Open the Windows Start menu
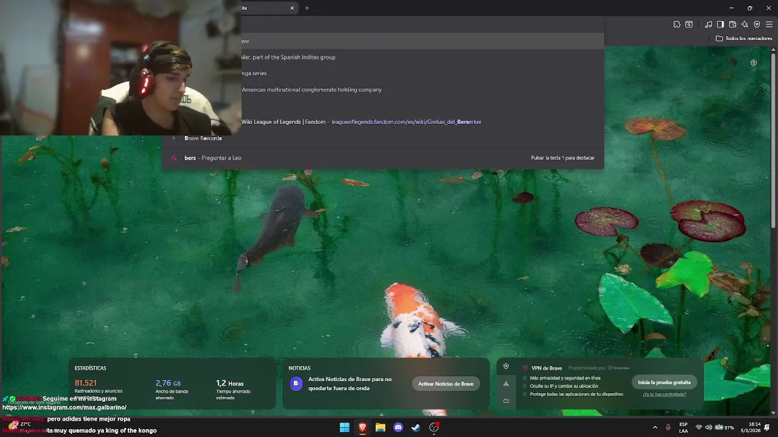 click(345, 427)
